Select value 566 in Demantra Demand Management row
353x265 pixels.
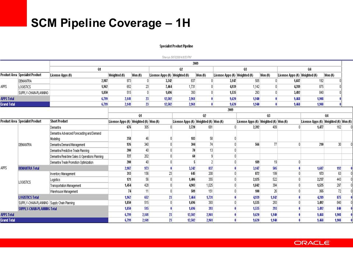pos(257,144)
